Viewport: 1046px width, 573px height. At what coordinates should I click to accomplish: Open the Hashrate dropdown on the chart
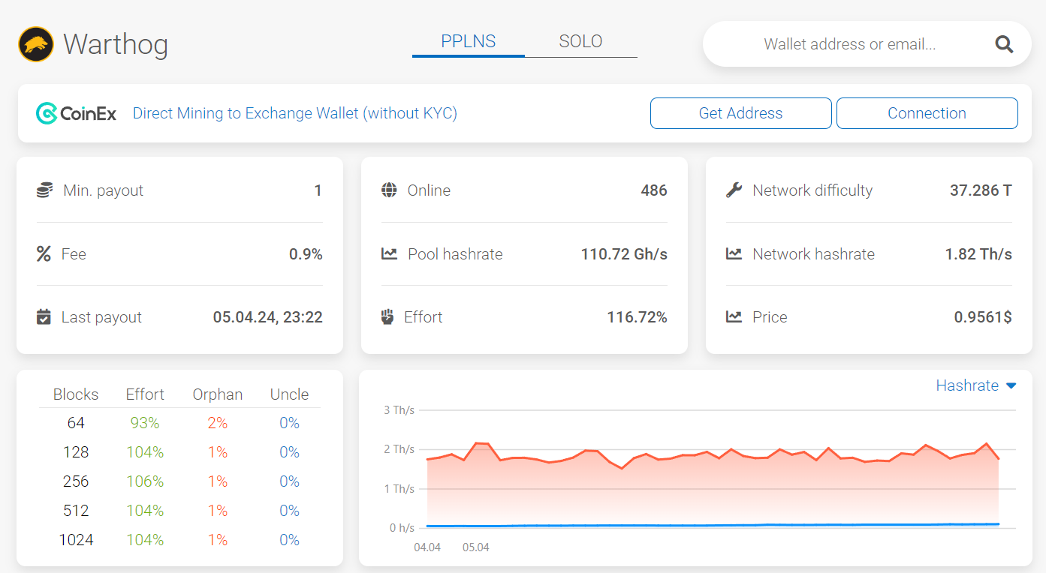click(x=969, y=385)
